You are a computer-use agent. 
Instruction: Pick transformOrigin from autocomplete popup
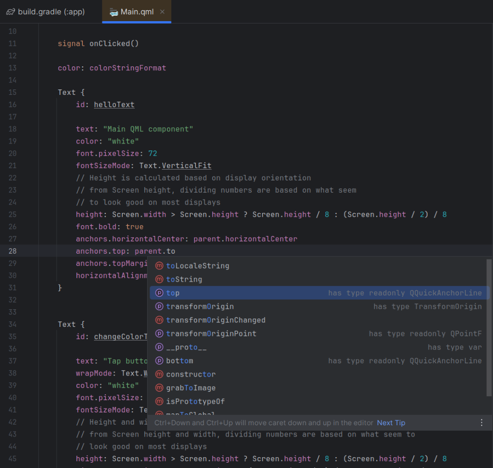point(200,306)
